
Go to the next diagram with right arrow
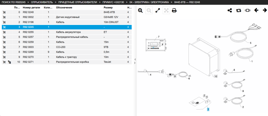pos(265,10)
